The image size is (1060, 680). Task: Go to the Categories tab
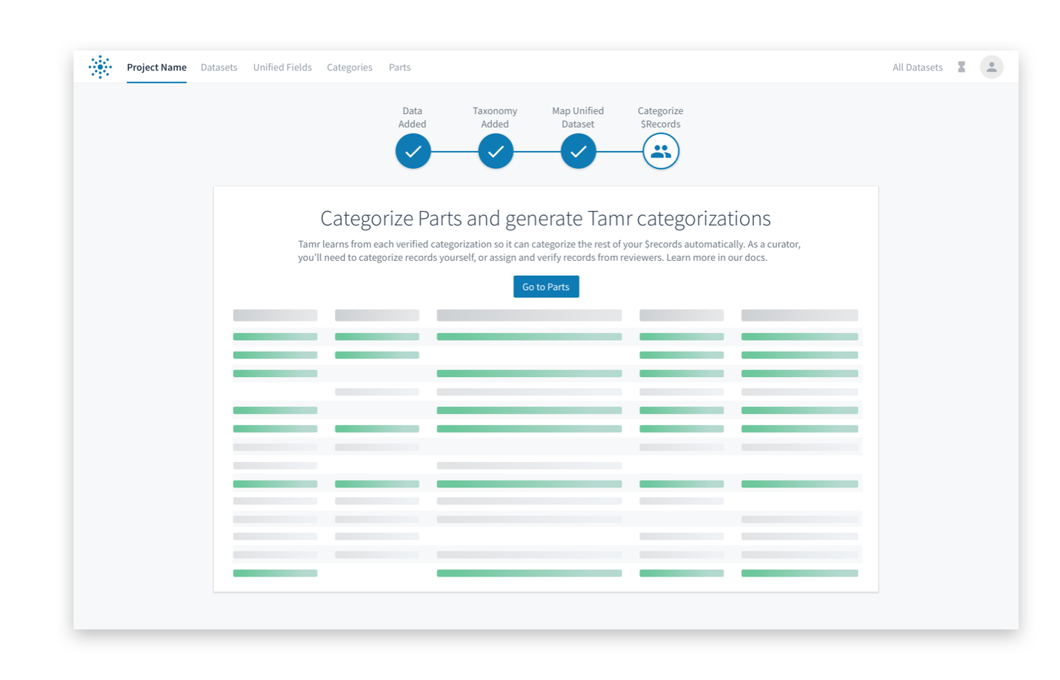(x=350, y=67)
